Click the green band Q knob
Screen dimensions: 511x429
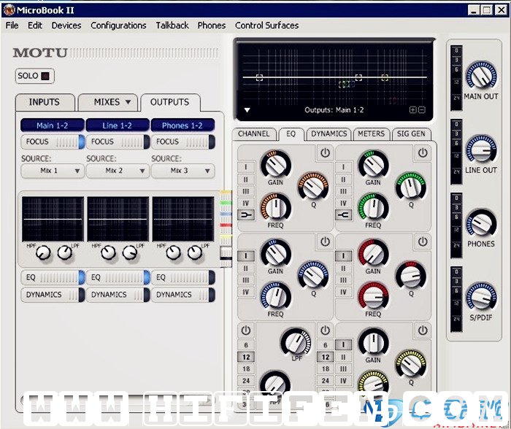411,187
